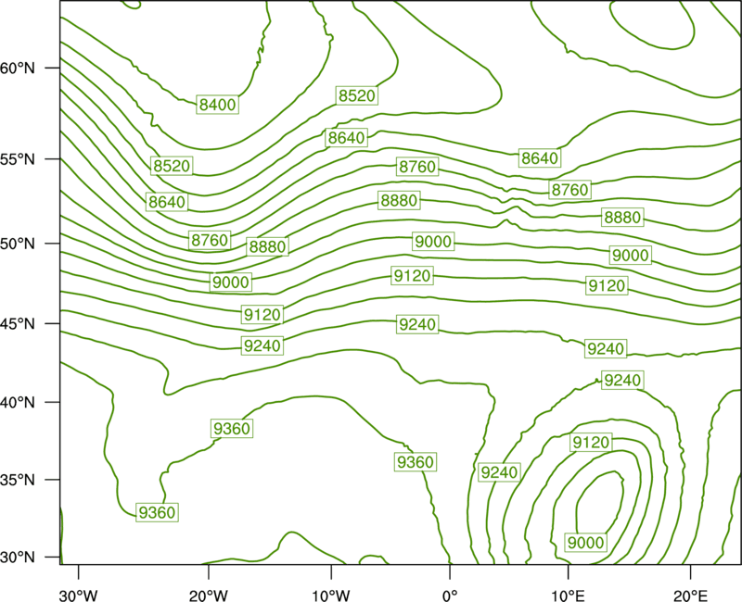742x602 pixels.
Task: Click the 30°W longitude axis label
Action: [x=79, y=596]
